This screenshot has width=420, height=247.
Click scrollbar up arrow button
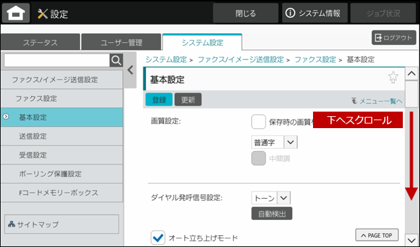(x=411, y=74)
